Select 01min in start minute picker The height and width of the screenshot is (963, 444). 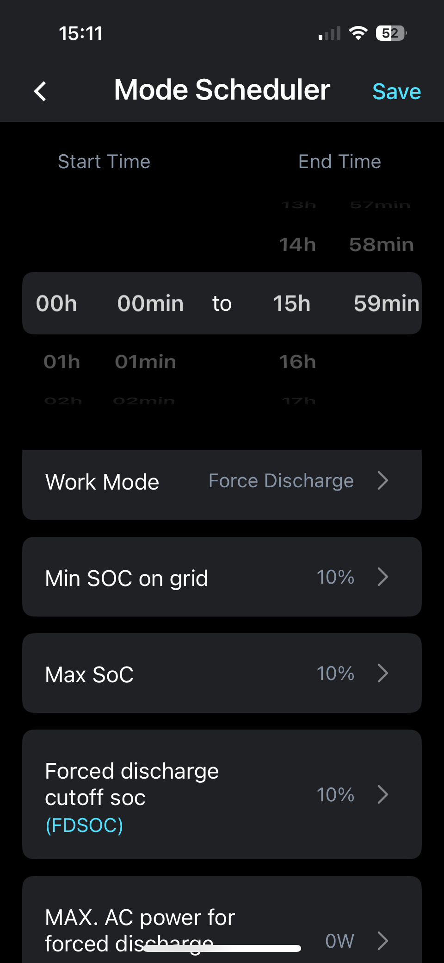click(x=145, y=362)
